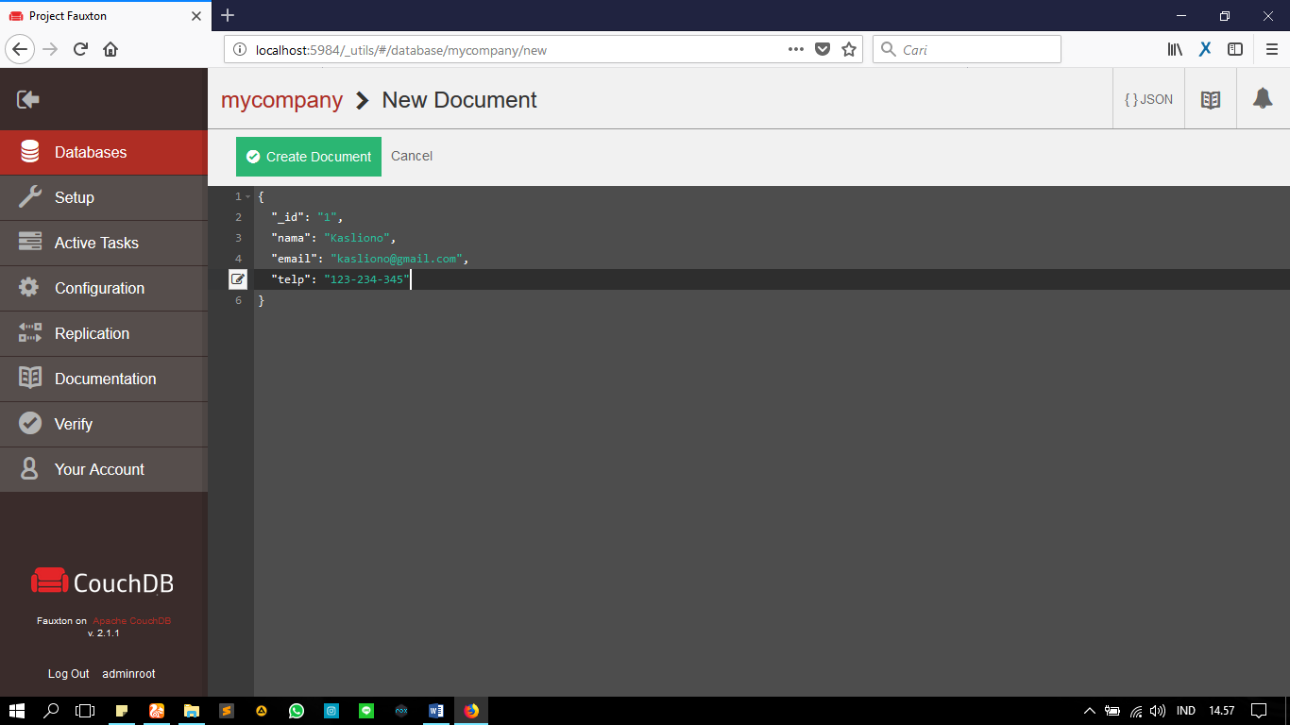
Task: Open the page actions ellipsis menu
Action: point(796,49)
